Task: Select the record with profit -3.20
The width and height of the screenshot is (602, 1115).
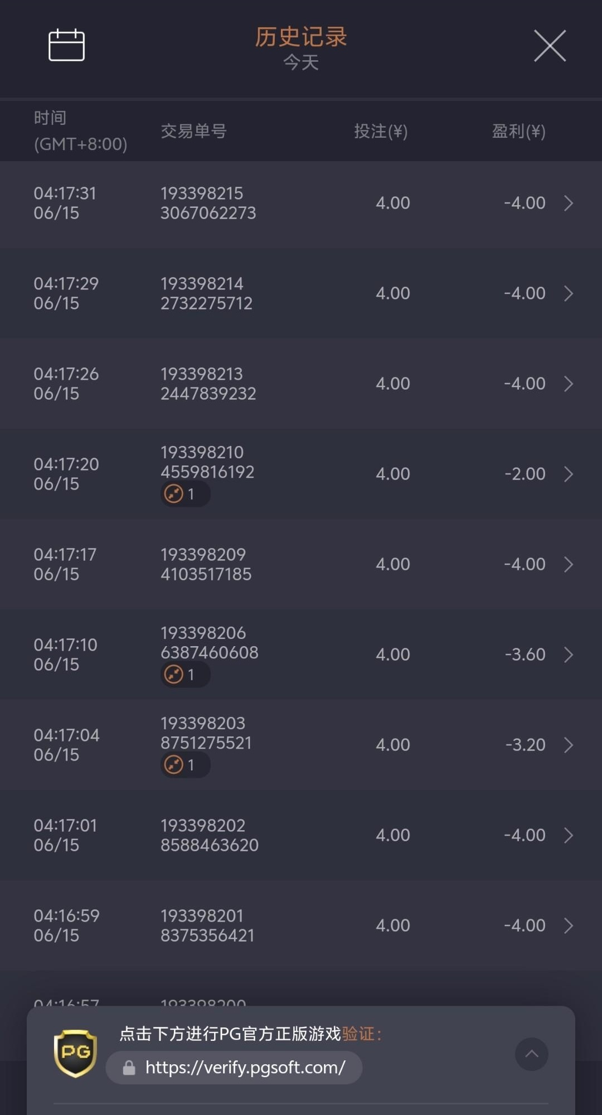Action: tap(301, 745)
